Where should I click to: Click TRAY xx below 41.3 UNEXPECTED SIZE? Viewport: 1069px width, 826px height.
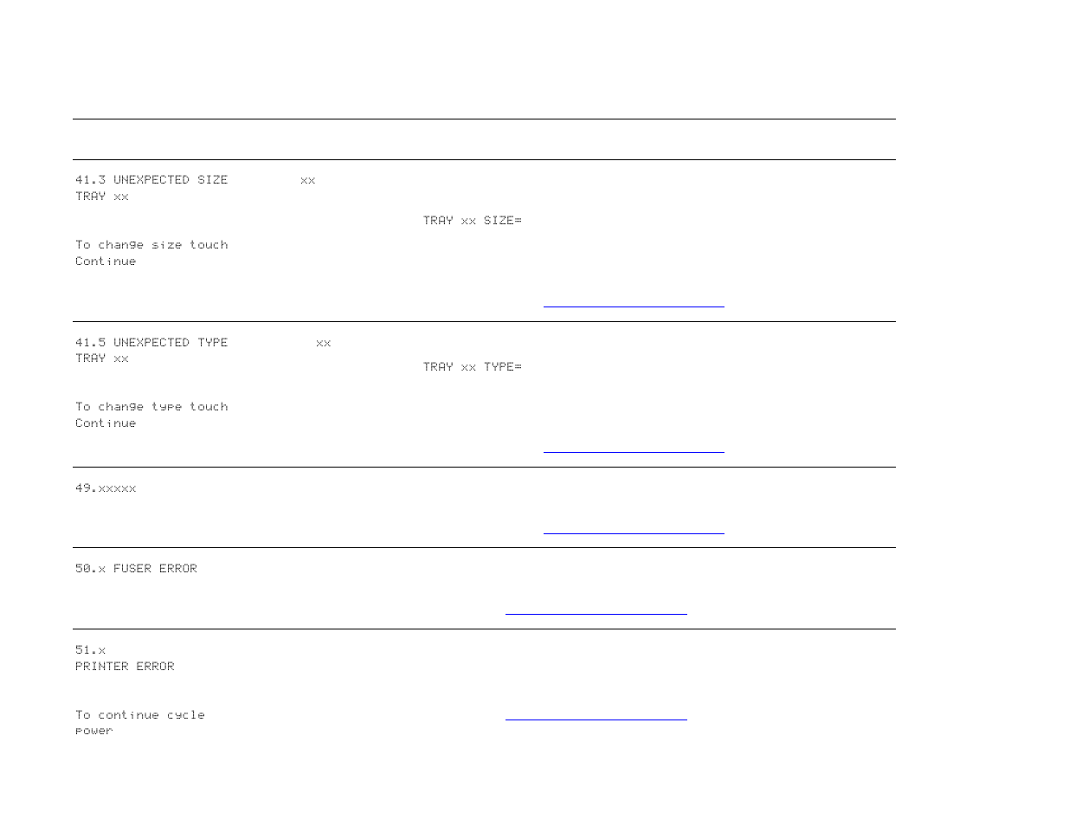(101, 197)
